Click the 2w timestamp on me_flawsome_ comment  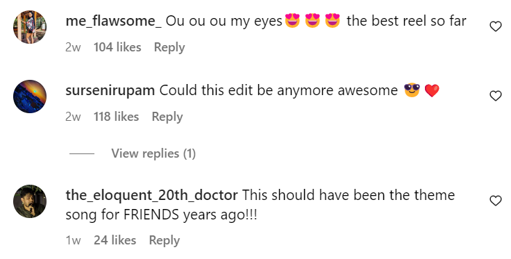[x=73, y=48]
